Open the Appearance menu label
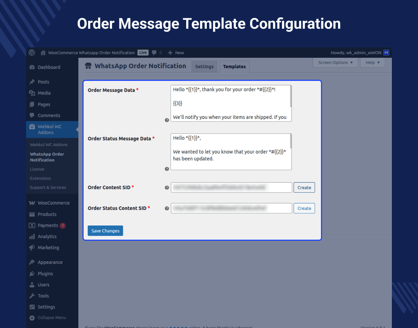This screenshot has width=418, height=328. (50, 262)
